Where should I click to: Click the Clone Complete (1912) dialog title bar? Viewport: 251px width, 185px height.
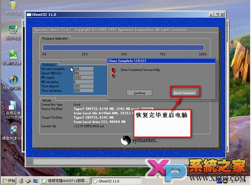[x=161, y=61]
